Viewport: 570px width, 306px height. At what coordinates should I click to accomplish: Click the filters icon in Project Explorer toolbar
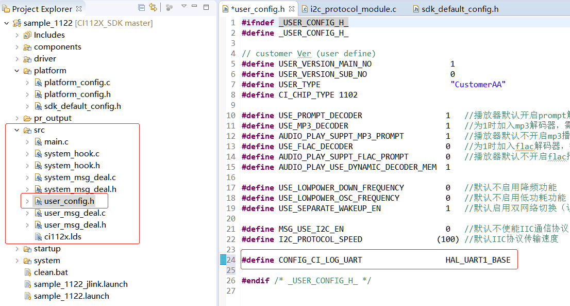click(169, 7)
